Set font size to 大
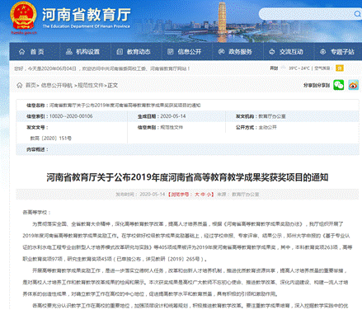Image resolution: width=362 pixels, height=310 pixels. [x=197, y=195]
